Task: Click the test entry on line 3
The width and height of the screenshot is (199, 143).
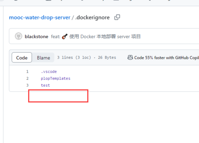Action: point(45,85)
